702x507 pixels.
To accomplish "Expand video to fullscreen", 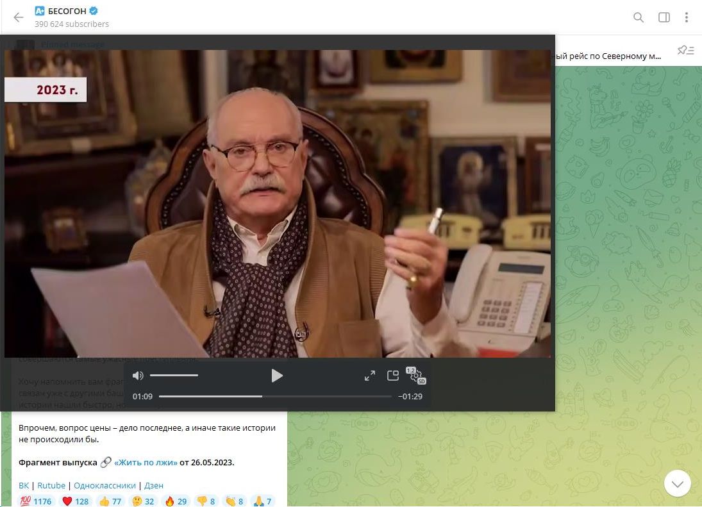I will pos(370,376).
